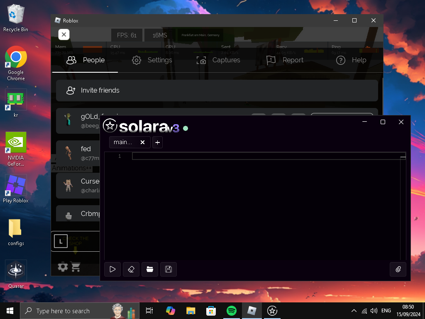
Task: Click the FPS: 61 indicator in Roblox
Action: coord(127,35)
